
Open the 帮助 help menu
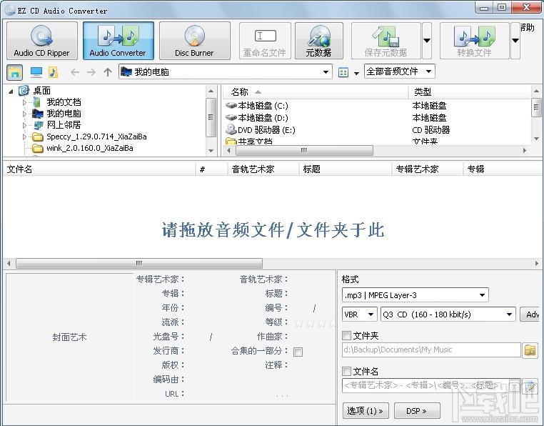528,27
